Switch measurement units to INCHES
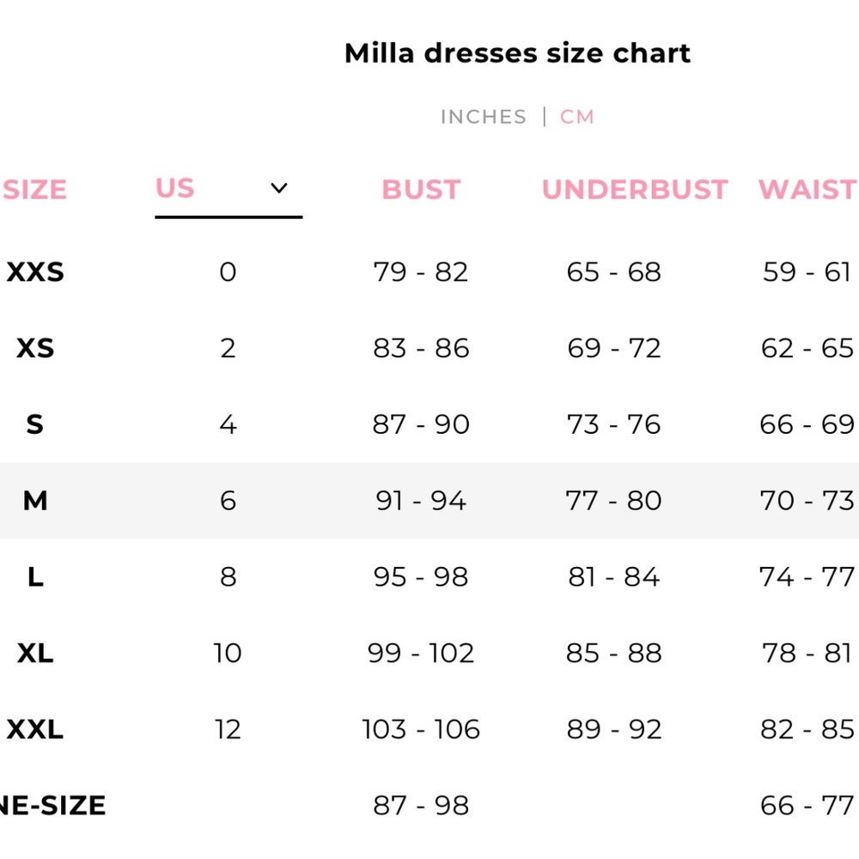The width and height of the screenshot is (859, 859). click(x=483, y=117)
